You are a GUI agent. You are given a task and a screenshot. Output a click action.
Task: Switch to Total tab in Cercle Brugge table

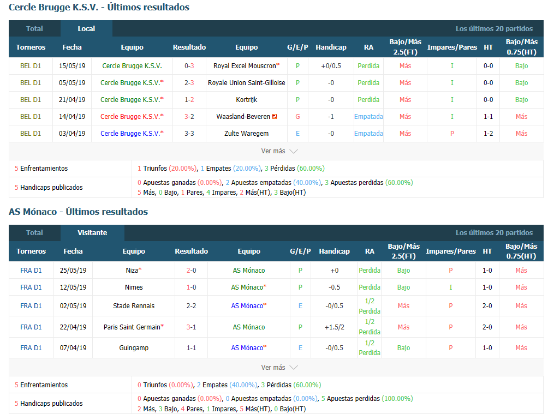click(x=34, y=29)
